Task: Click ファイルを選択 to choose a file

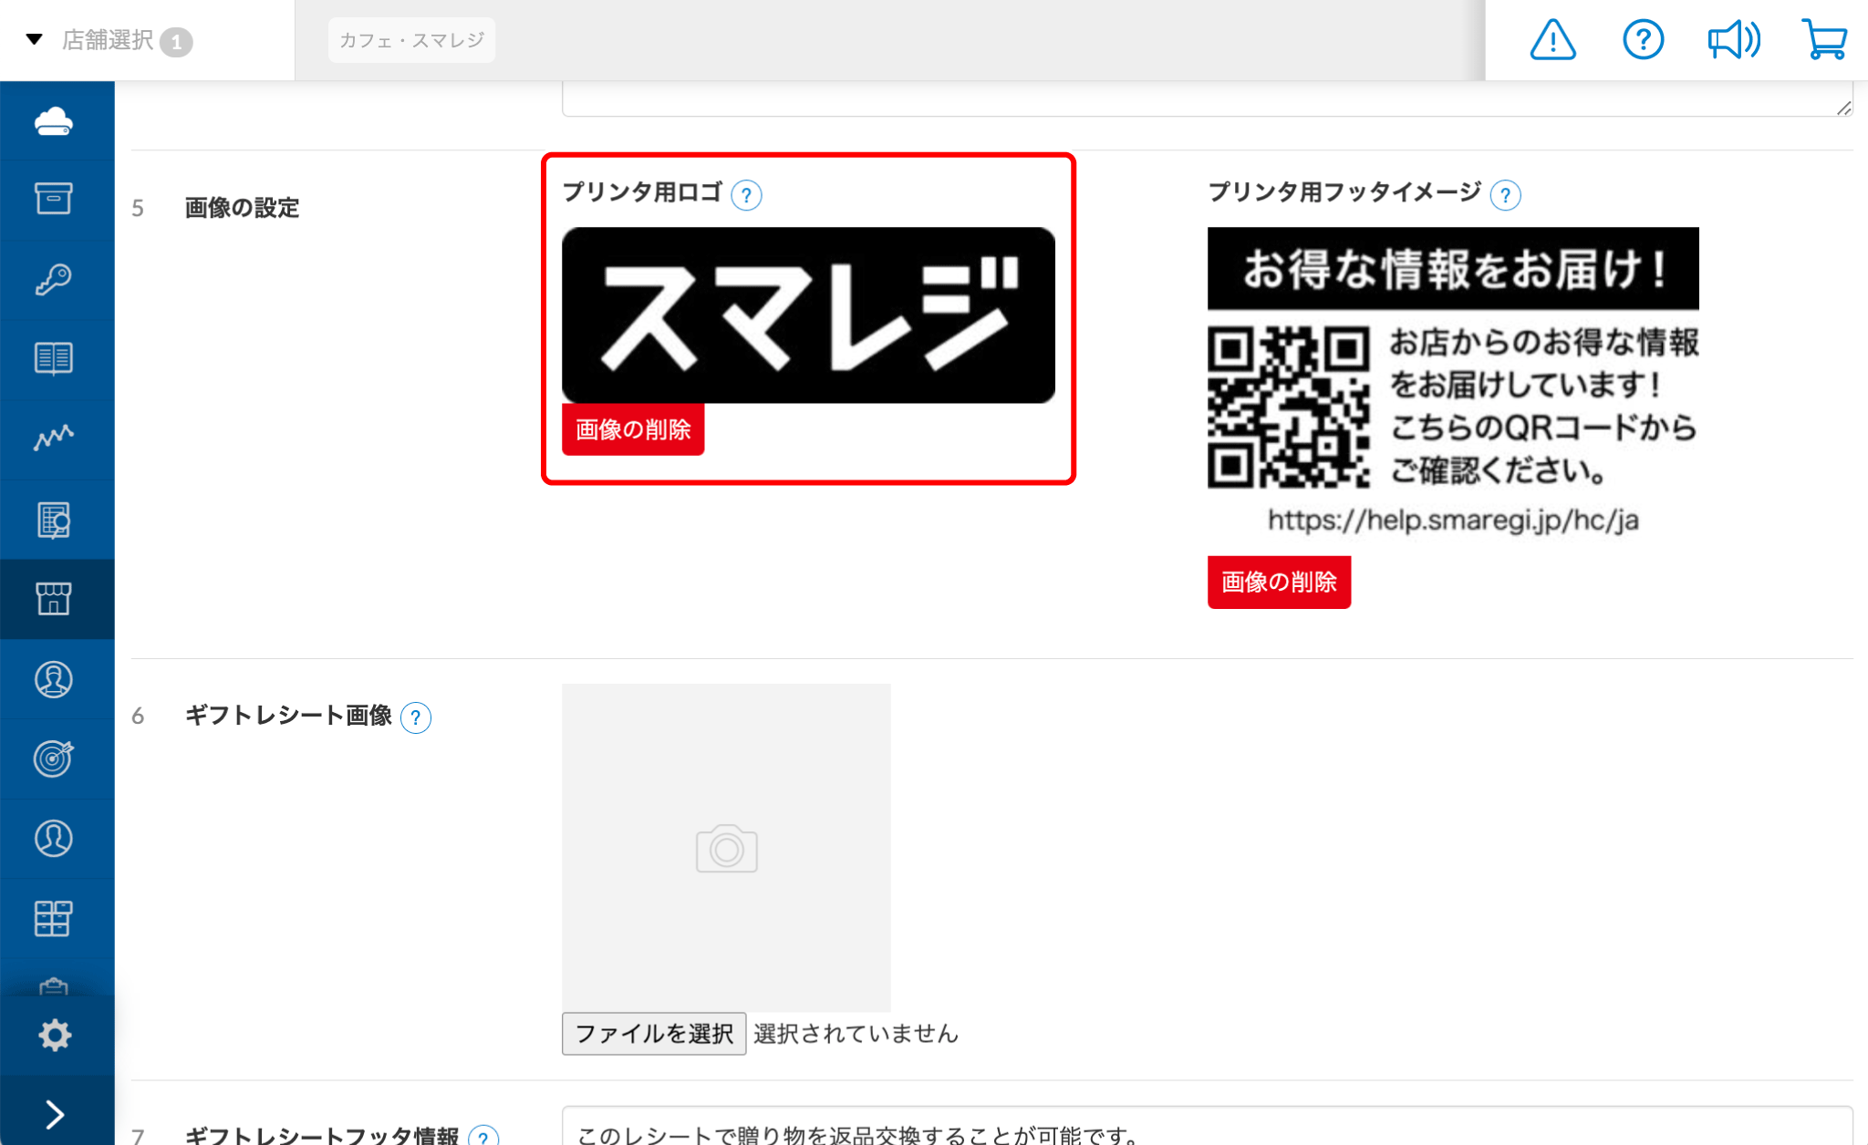Action: pyautogui.click(x=654, y=1034)
